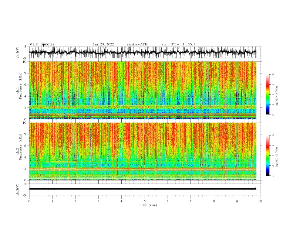This screenshot has height=226, width=293.
Task: Click the "-7" tick on ch.2 colorbar
Action: coord(273,175)
